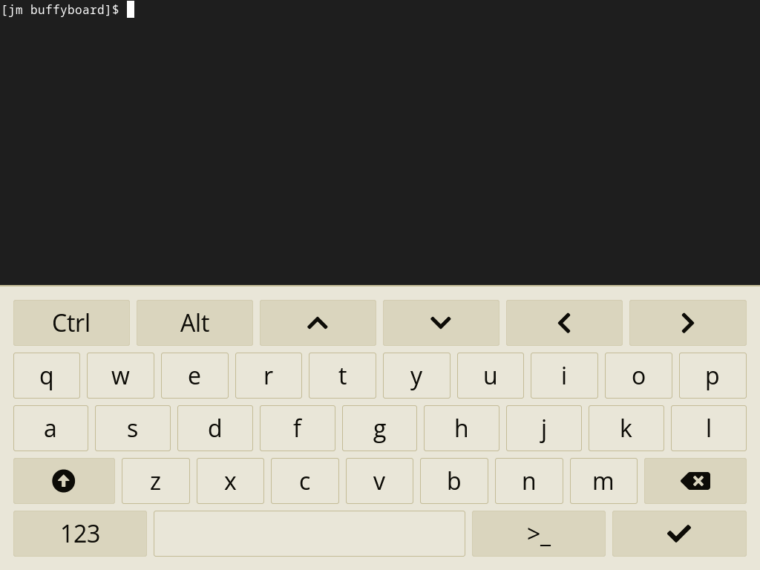Viewport: 760px width, 570px height.
Task: Tap the up arrow key
Action: click(318, 323)
